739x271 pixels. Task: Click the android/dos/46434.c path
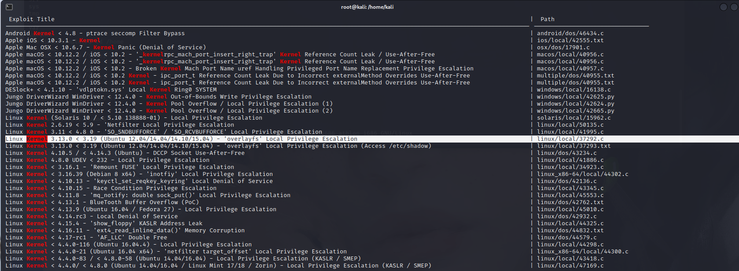coord(570,33)
